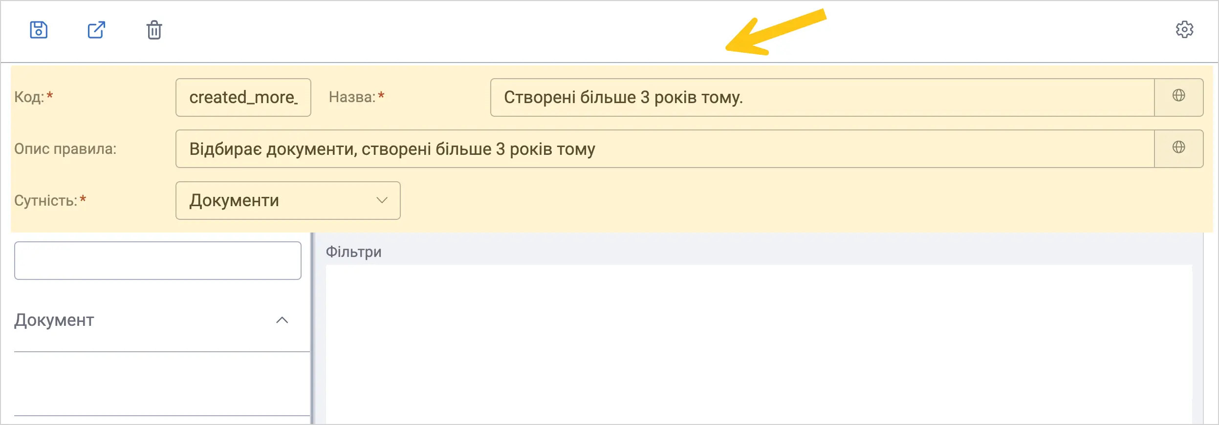Image resolution: width=1219 pixels, height=425 pixels.
Task: Click globe icon beside Опис правила field
Action: pyautogui.click(x=1178, y=147)
